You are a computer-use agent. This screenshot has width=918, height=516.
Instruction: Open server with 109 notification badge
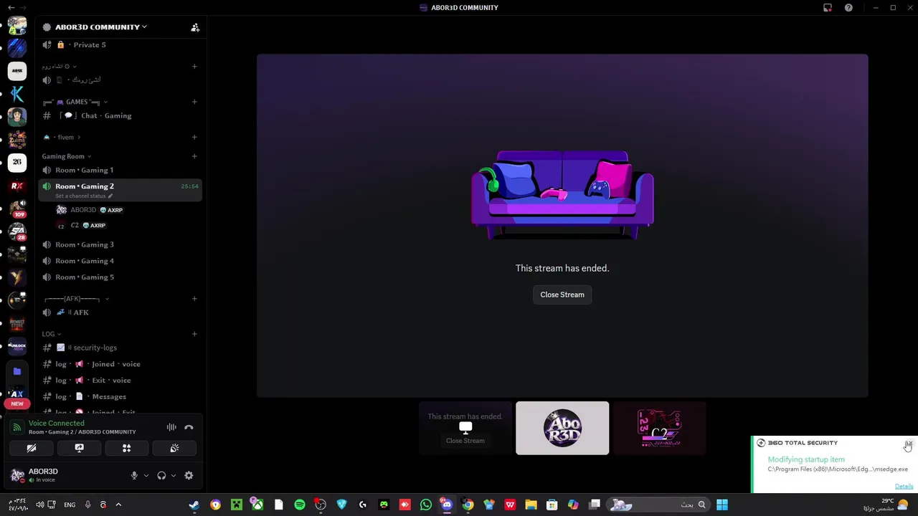[17, 209]
